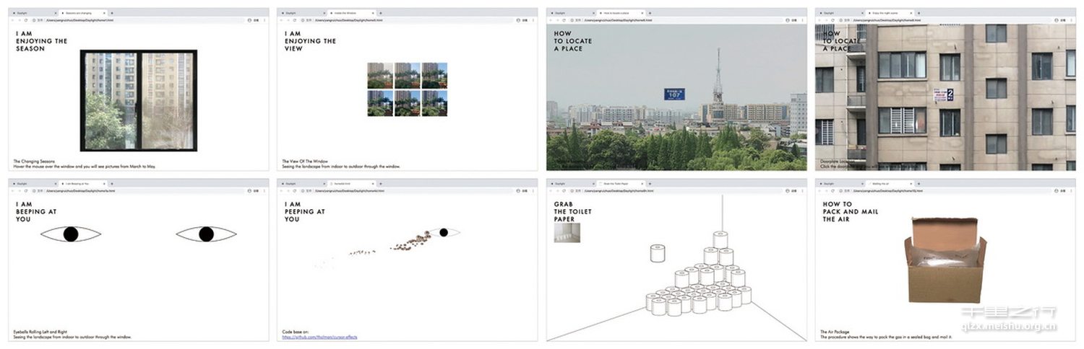Open new tab in 'Enjoying the View' window
Viewport: 1084px width, 349px height.
click(381, 13)
